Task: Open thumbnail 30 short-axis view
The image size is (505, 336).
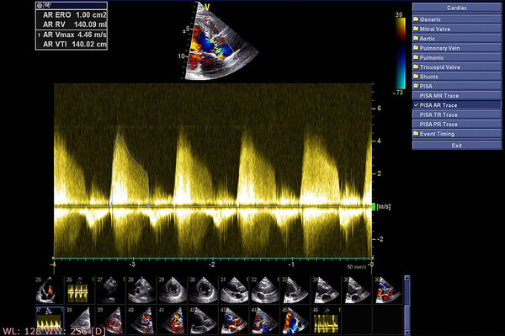Action: [x=203, y=290]
